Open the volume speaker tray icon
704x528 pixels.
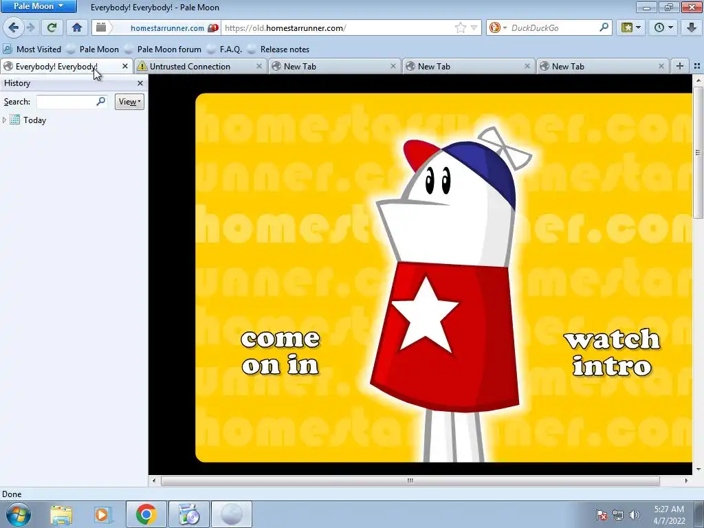click(634, 515)
